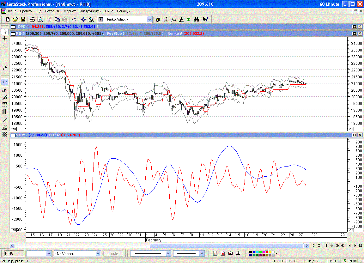The image size is (364, 273).
Task: Click the zoom out minus circle icon
Action: point(337,246)
